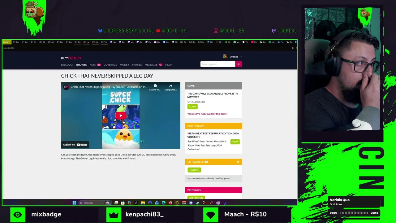This screenshot has width=396, height=223.
Task: Select the active Chick browser tab
Action: click(x=6, y=42)
